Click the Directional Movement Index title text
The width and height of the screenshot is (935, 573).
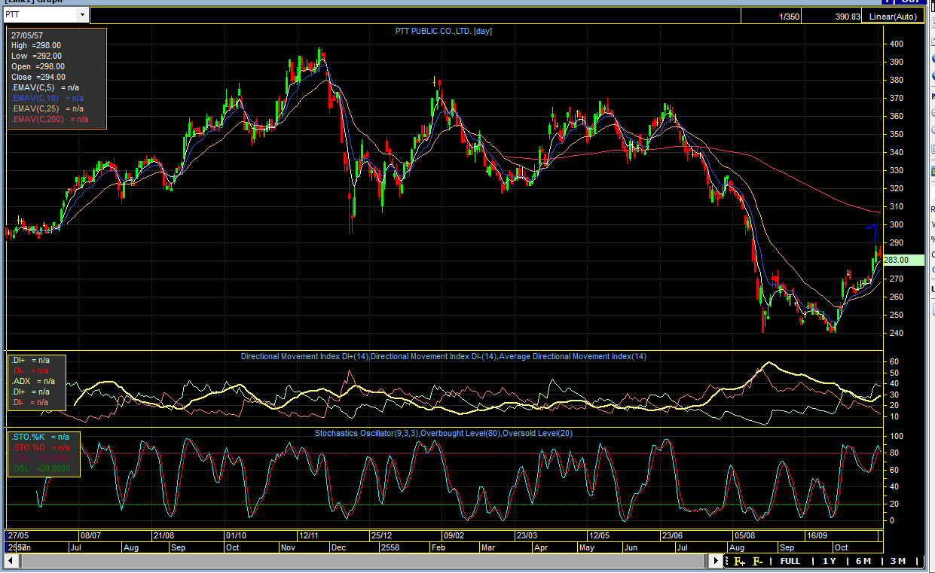click(x=444, y=356)
